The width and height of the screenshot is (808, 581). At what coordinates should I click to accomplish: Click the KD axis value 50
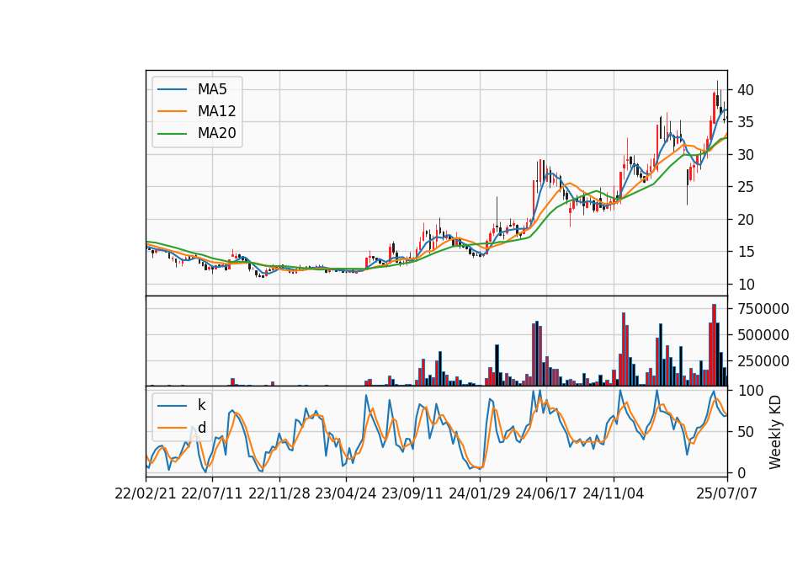pyautogui.click(x=745, y=432)
